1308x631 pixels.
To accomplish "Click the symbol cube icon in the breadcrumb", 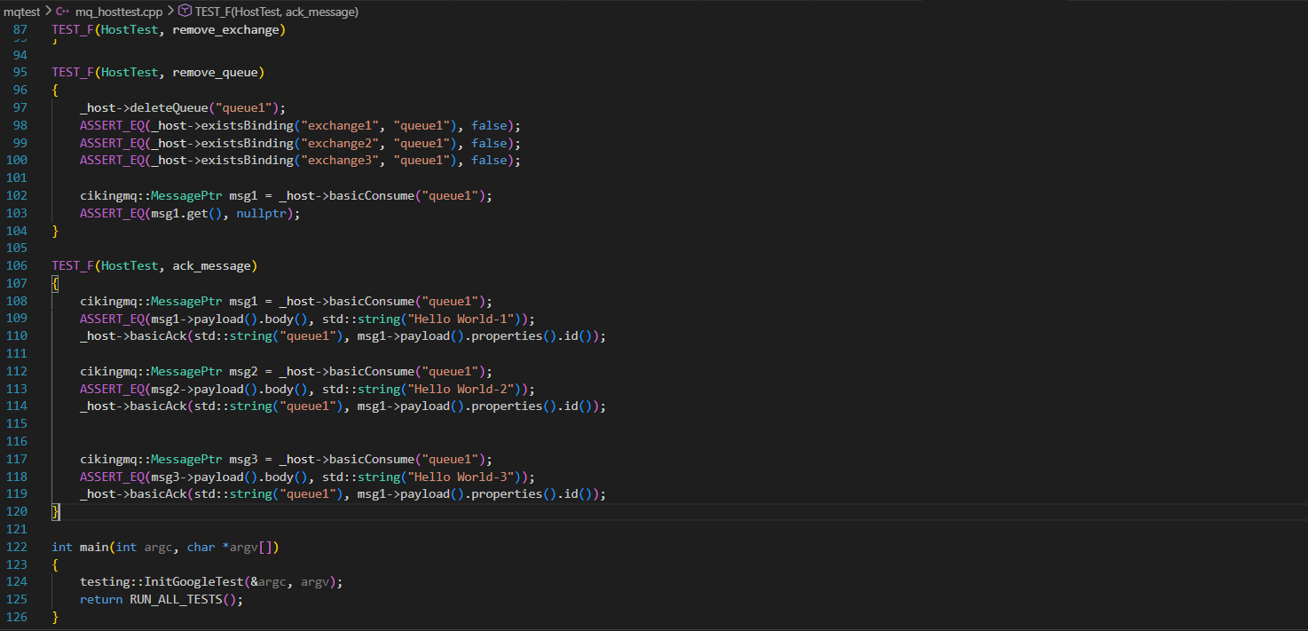I will [x=185, y=12].
